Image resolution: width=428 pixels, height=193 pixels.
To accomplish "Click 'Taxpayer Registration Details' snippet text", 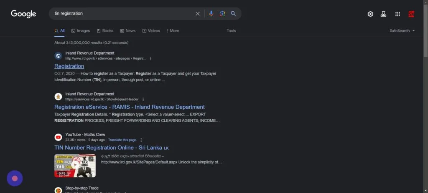I will pos(137,118).
